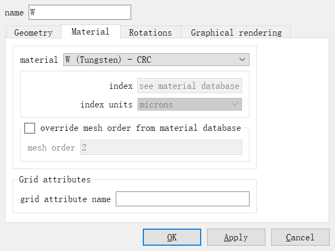This screenshot has width=335, height=251.
Task: Click the name input field containing W
Action: click(x=79, y=12)
